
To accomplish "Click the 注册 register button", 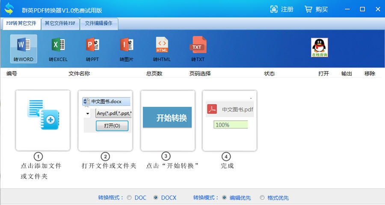I will click(x=281, y=9).
